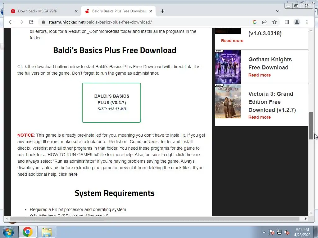
Task: Open a new browser tab
Action: point(162,11)
